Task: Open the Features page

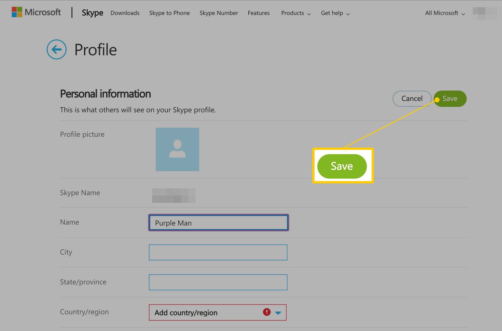Action: (258, 13)
